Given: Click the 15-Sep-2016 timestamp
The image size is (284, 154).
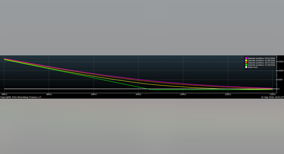Looking at the screenshot, I should (272, 97).
